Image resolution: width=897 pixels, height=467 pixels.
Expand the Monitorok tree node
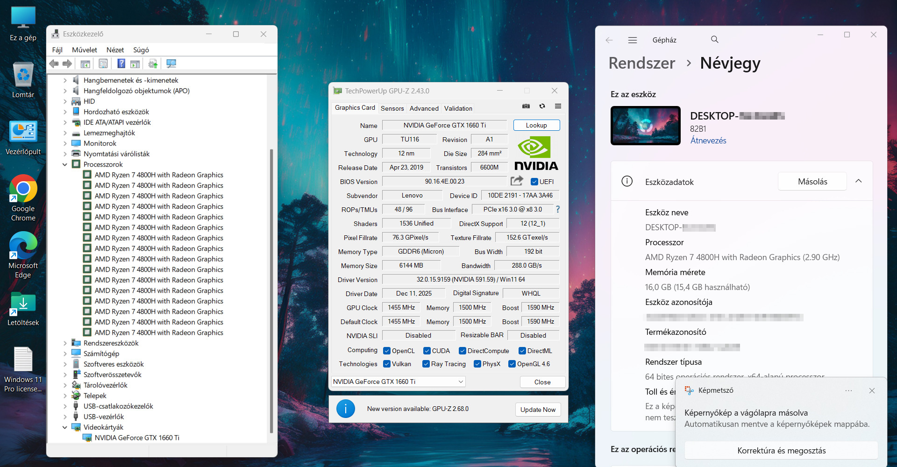click(x=65, y=143)
